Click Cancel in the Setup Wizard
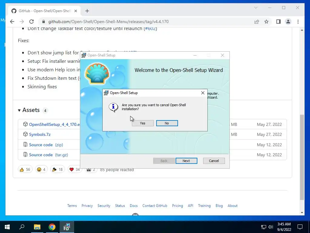The image size is (310, 233). pyautogui.click(x=214, y=161)
